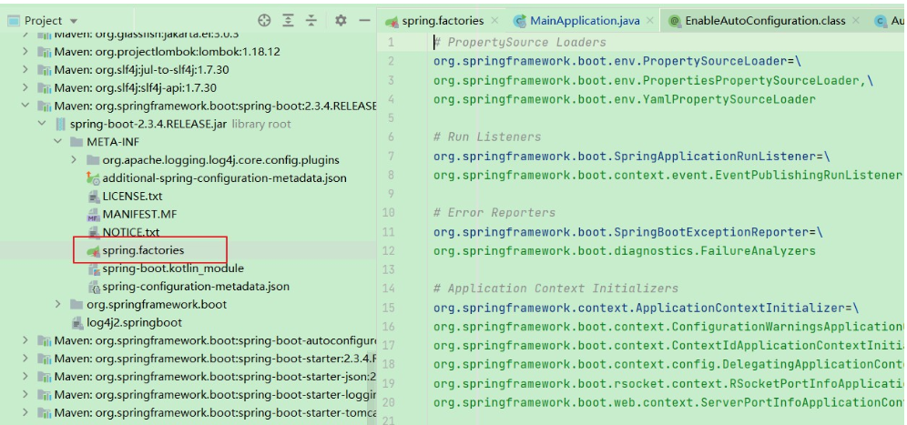Close the MainApplication.java tab
Image resolution: width=907 pixels, height=425 pixels.
(650, 21)
